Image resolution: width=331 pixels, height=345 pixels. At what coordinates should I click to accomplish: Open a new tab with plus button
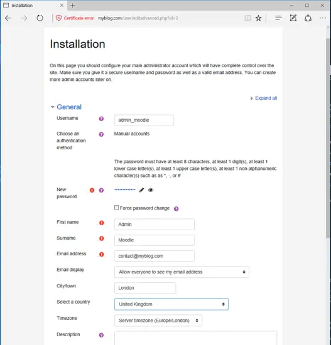72,6
